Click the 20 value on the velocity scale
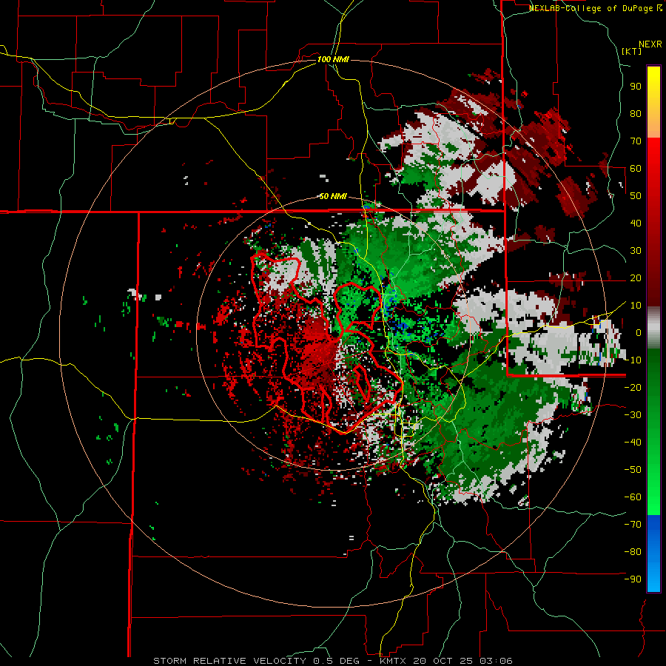 tap(636, 277)
